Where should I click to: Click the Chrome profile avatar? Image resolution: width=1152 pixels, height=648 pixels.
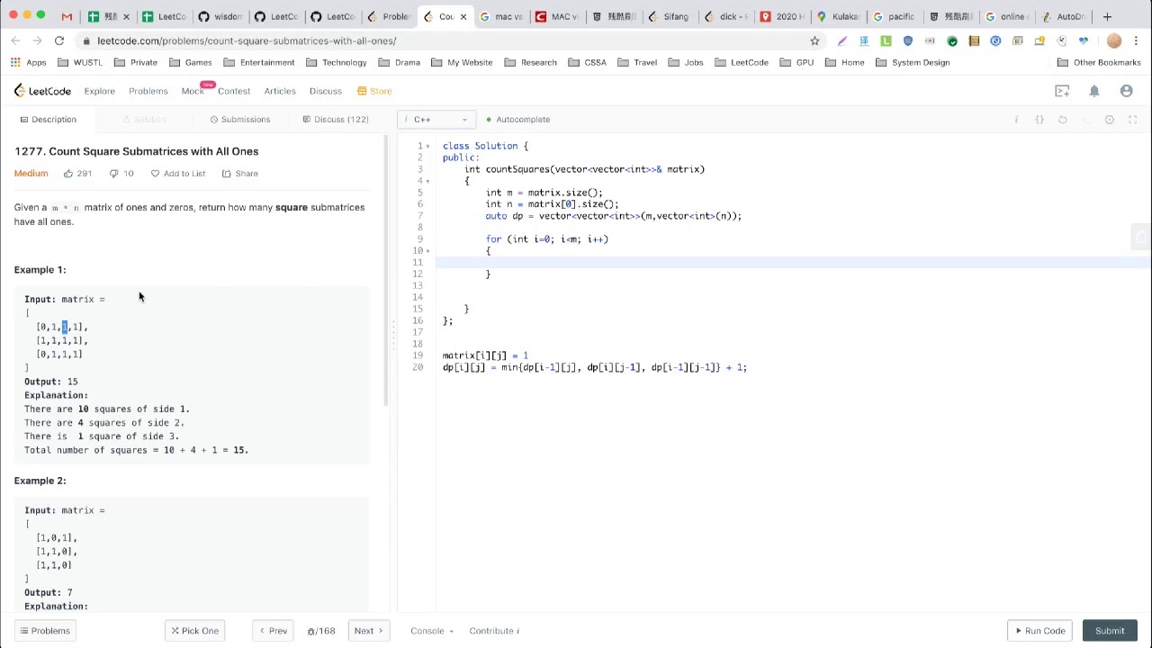point(1114,40)
